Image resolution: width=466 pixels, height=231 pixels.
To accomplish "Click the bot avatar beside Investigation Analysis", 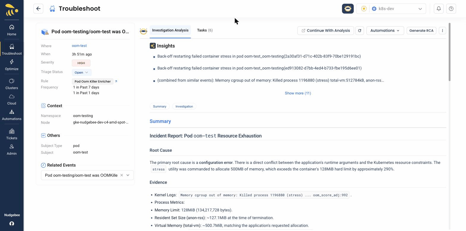I will click(143, 31).
